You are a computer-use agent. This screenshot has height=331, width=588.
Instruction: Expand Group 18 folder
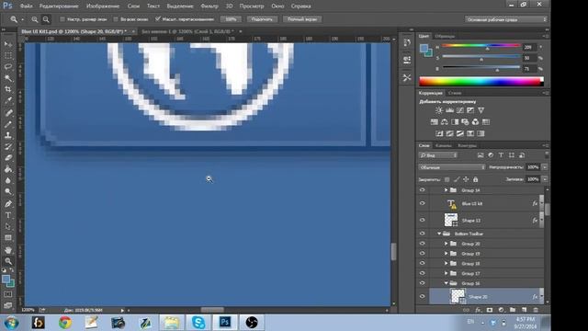(446, 264)
